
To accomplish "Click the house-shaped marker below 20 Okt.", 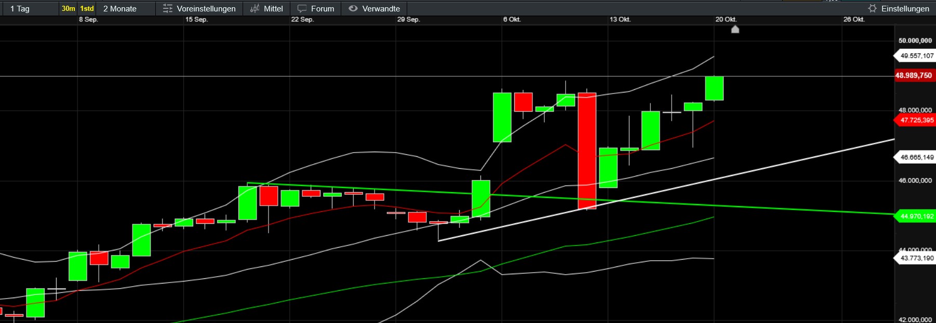I will [x=735, y=30].
